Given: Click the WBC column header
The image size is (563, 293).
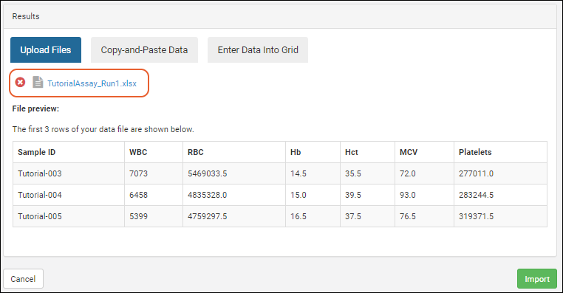Looking at the screenshot, I should point(154,152).
